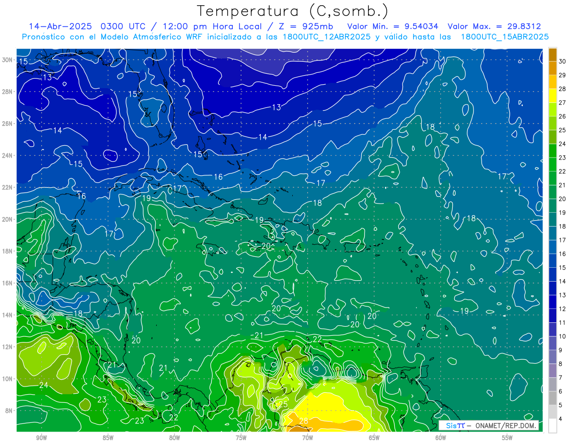The width and height of the screenshot is (575, 444).
Task: Click the 28N latitude axis label
Action: 7,91
